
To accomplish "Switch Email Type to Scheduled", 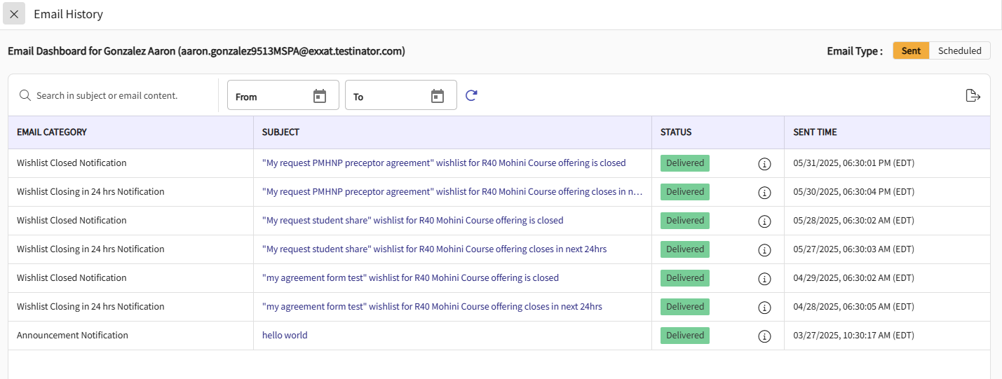I will point(959,50).
